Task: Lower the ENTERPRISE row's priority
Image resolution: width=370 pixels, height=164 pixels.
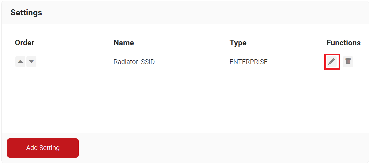Action: [31, 62]
